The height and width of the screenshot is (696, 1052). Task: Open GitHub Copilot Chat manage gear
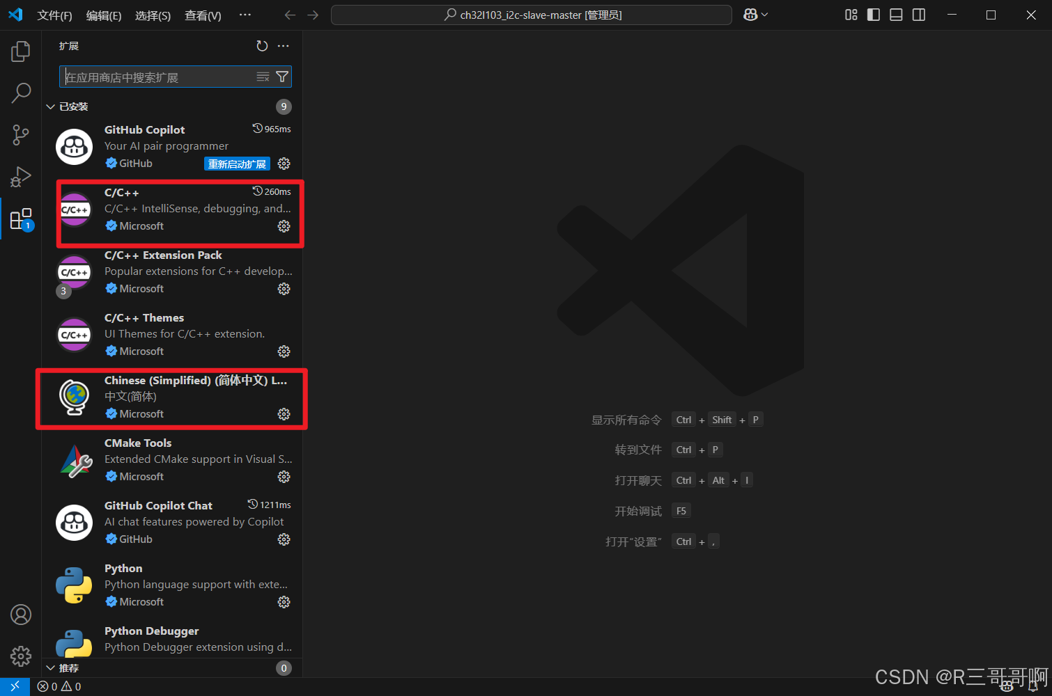point(284,539)
